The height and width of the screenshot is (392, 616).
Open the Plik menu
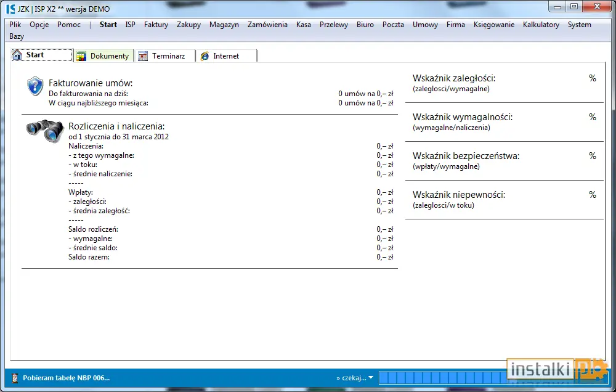tap(15, 25)
